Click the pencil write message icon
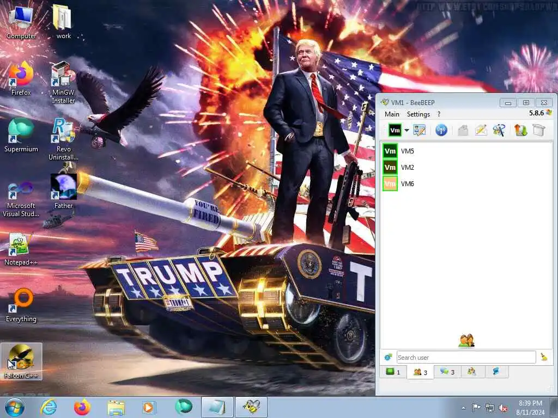The height and width of the screenshot is (418, 558). click(x=481, y=130)
